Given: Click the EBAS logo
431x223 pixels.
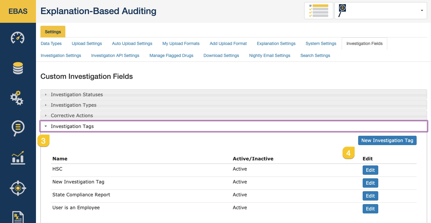Looking at the screenshot, I should point(18,11).
